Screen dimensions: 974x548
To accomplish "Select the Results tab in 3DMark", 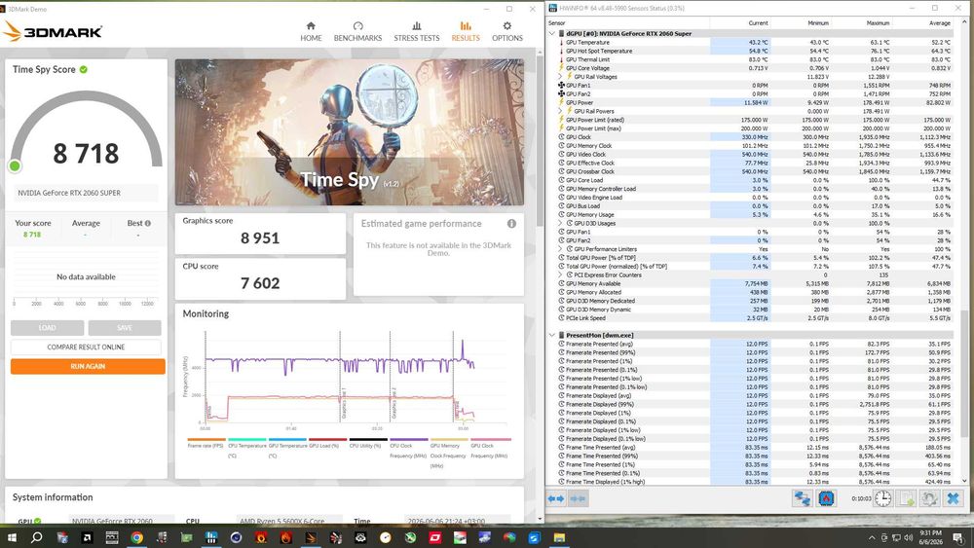I will (x=466, y=32).
